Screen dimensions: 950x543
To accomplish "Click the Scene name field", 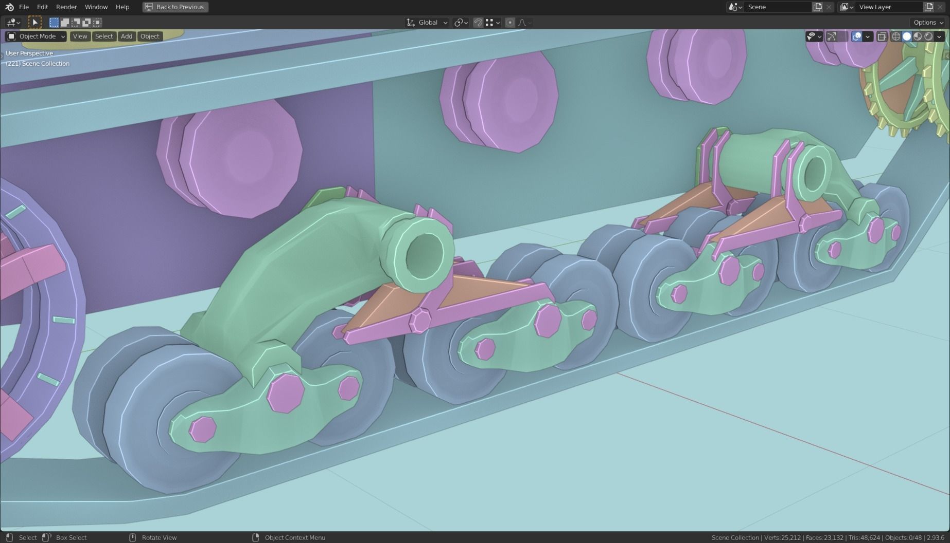I will pos(777,7).
